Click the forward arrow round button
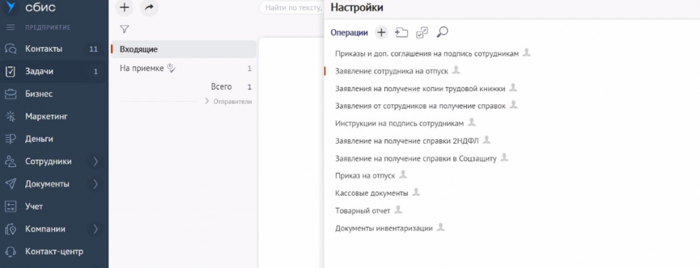Viewport: 700px width, 268px height. [149, 7]
